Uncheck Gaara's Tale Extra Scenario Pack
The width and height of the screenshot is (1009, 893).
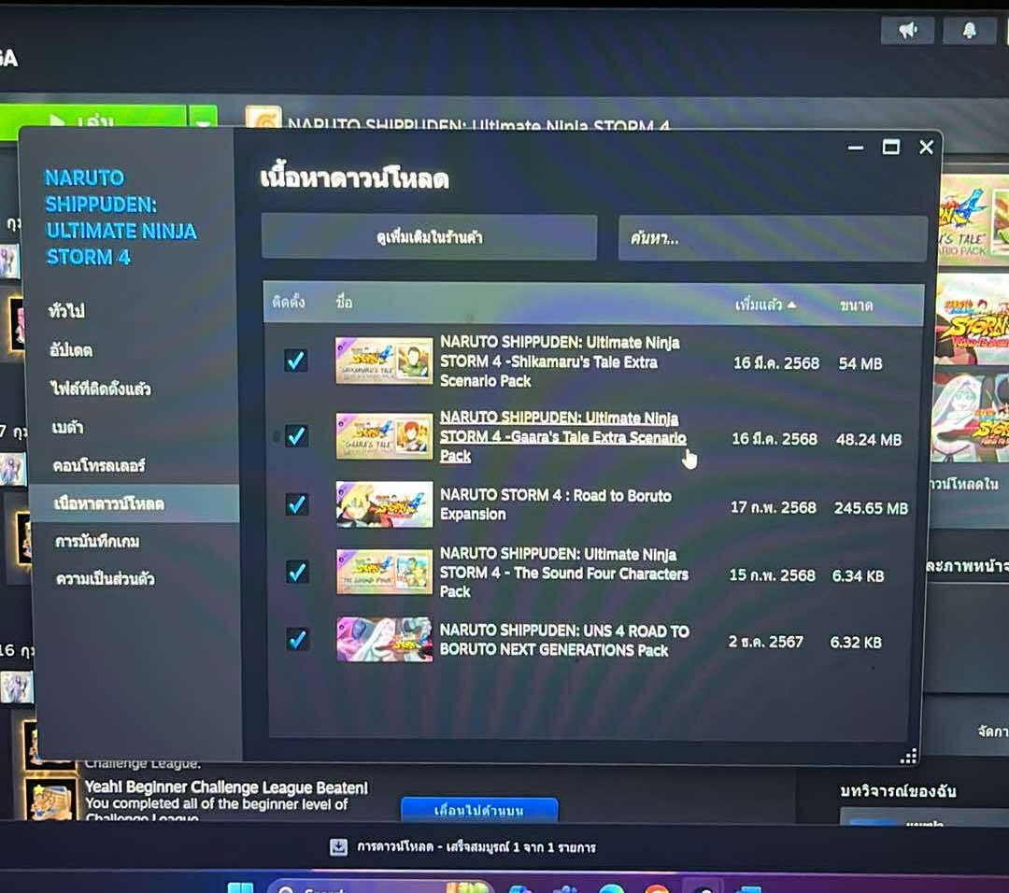[296, 435]
